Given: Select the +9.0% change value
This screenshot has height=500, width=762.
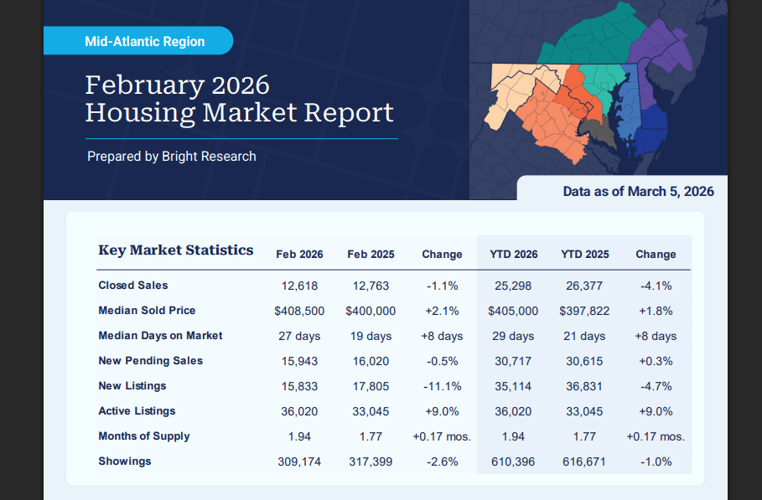Looking at the screenshot, I should 442,411.
